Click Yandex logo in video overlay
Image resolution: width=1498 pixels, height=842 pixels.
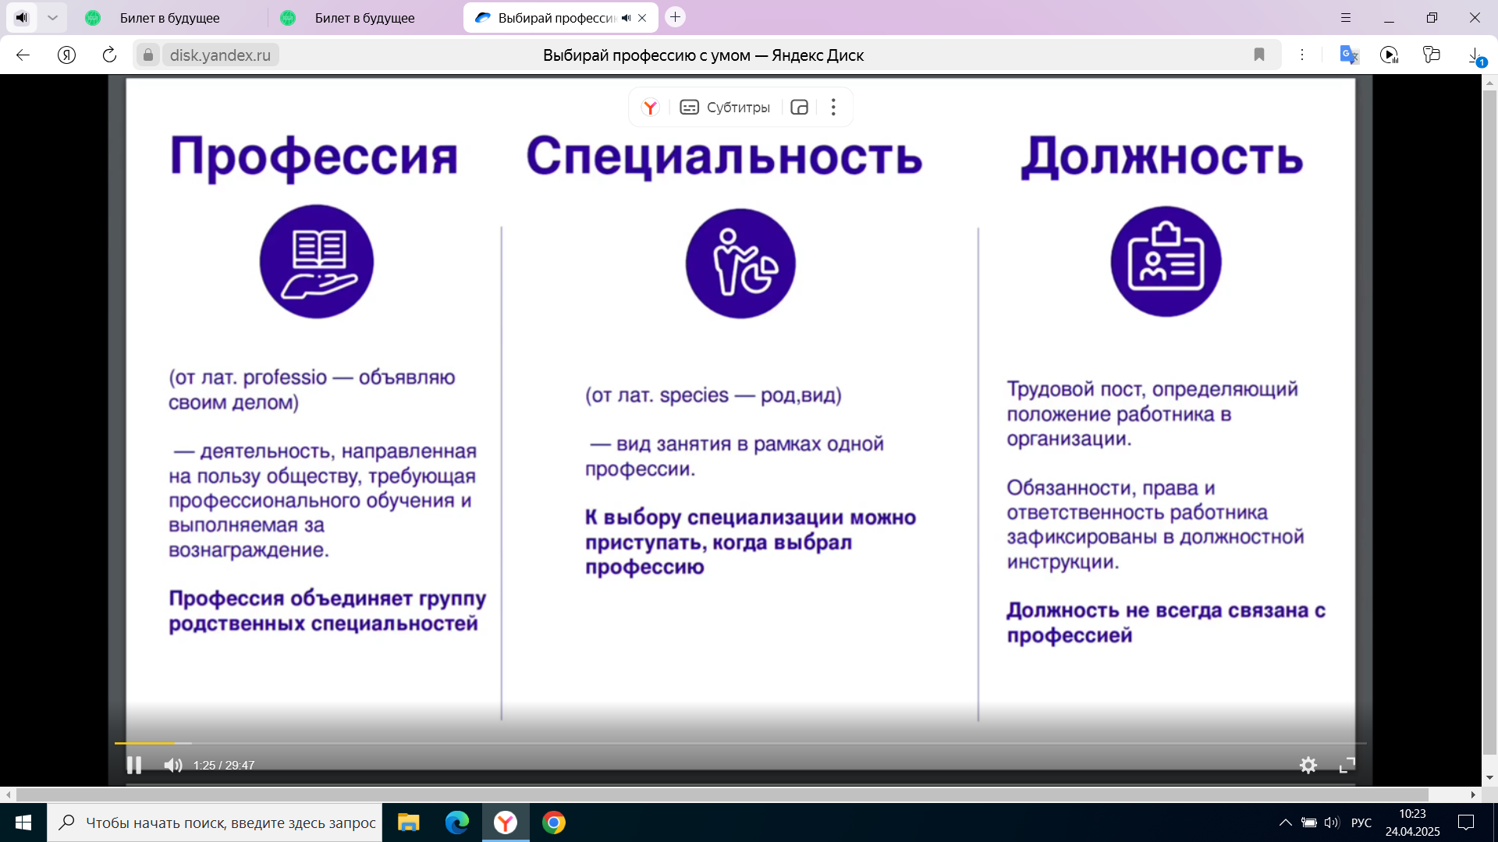click(x=650, y=108)
